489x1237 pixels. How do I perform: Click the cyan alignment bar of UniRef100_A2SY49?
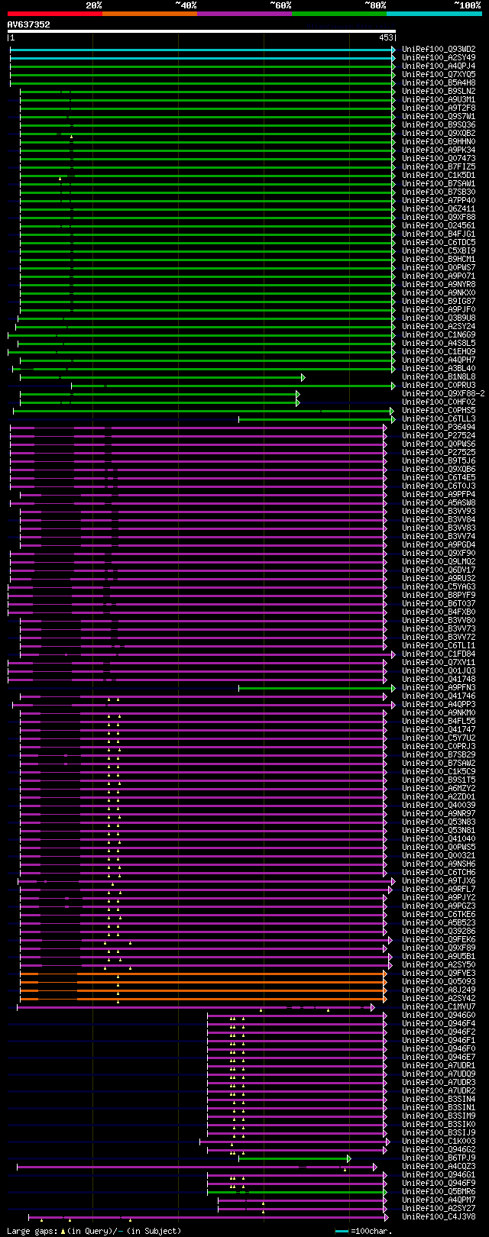pos(202,58)
